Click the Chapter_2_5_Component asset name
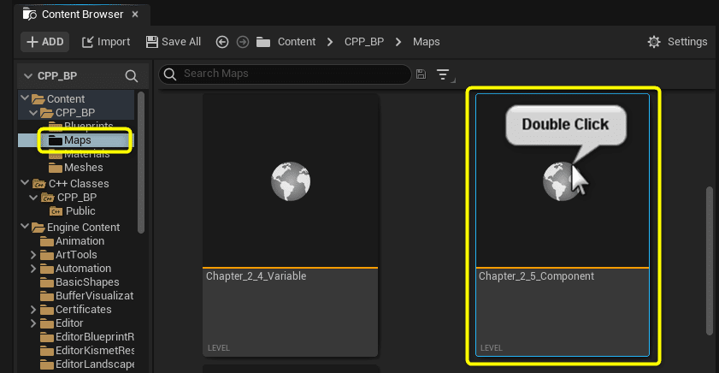The width and height of the screenshot is (719, 373). 537,276
